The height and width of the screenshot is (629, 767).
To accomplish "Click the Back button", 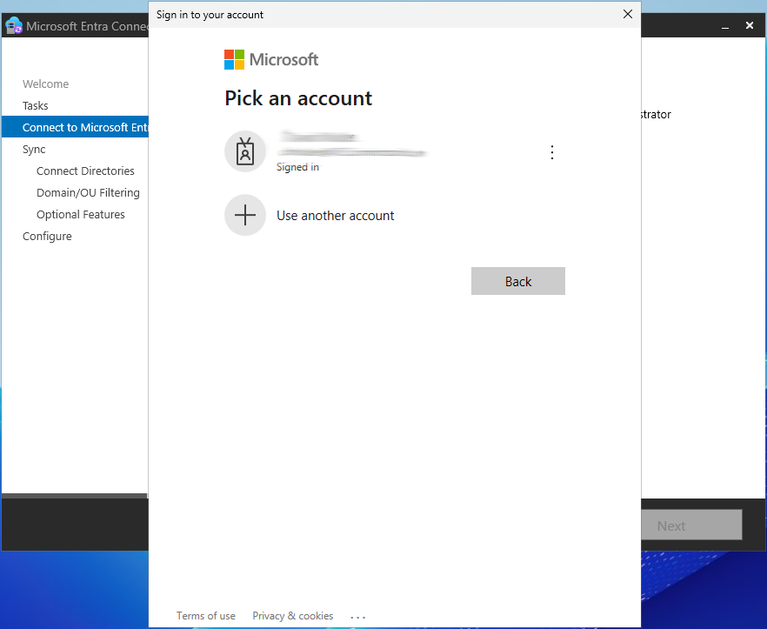I will pyautogui.click(x=518, y=281).
